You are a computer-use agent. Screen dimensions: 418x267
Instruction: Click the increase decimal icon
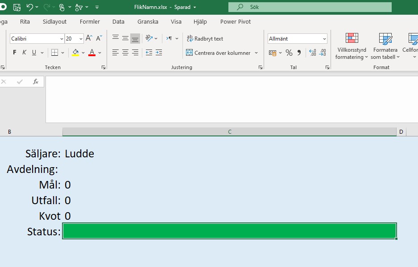click(312, 53)
